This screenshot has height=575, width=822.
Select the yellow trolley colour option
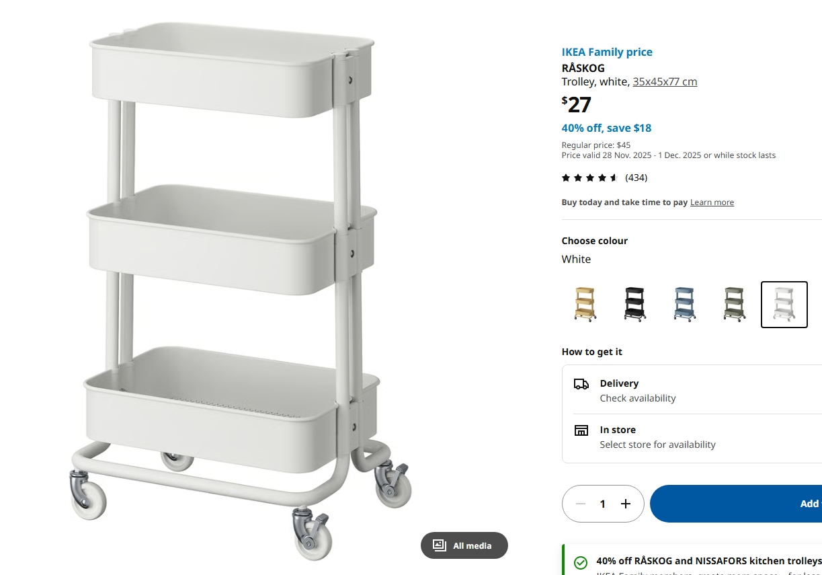pyautogui.click(x=585, y=304)
